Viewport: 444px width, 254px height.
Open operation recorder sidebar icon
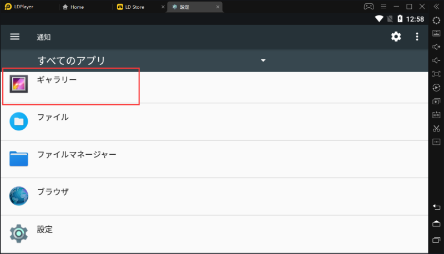pyautogui.click(x=436, y=88)
